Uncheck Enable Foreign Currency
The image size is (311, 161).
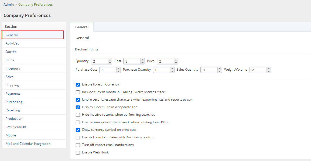point(78,85)
